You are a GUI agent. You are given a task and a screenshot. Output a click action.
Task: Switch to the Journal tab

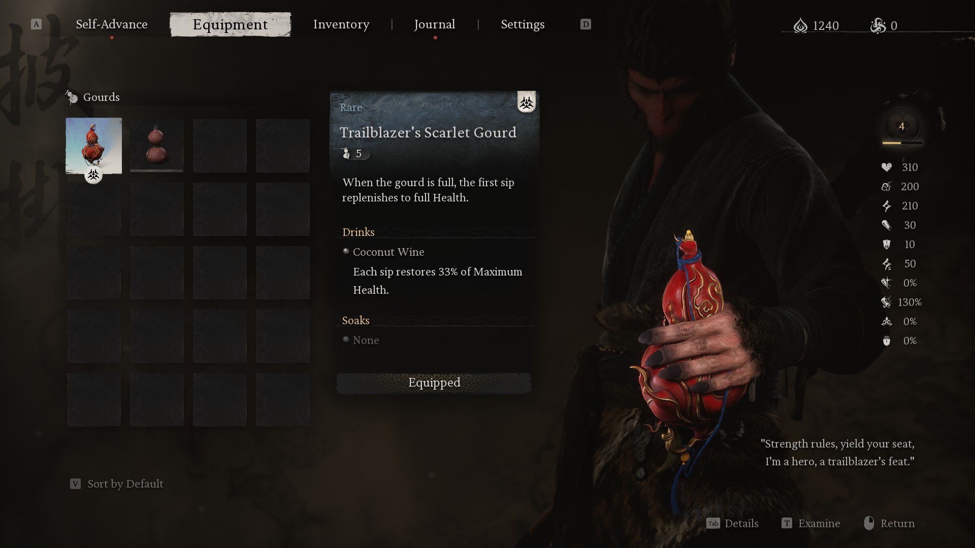[x=434, y=24]
